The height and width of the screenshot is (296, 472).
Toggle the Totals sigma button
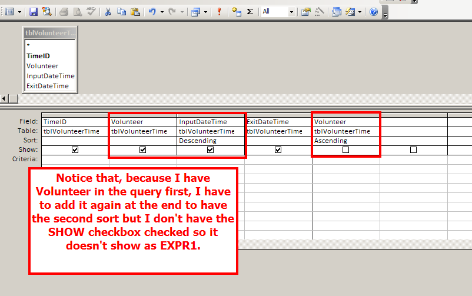point(250,12)
